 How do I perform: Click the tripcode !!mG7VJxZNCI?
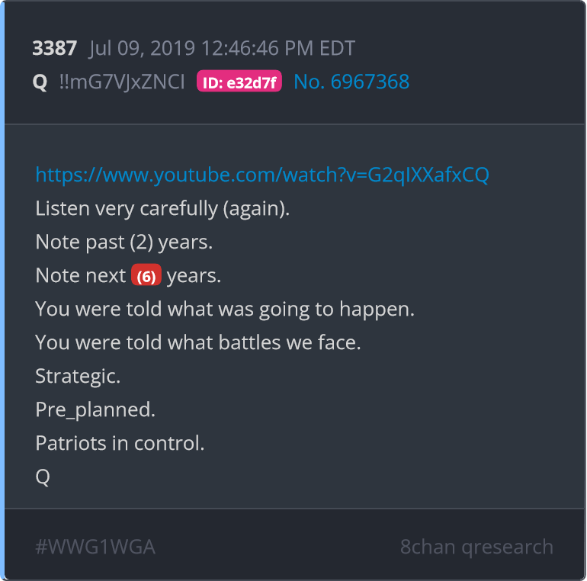pos(122,82)
